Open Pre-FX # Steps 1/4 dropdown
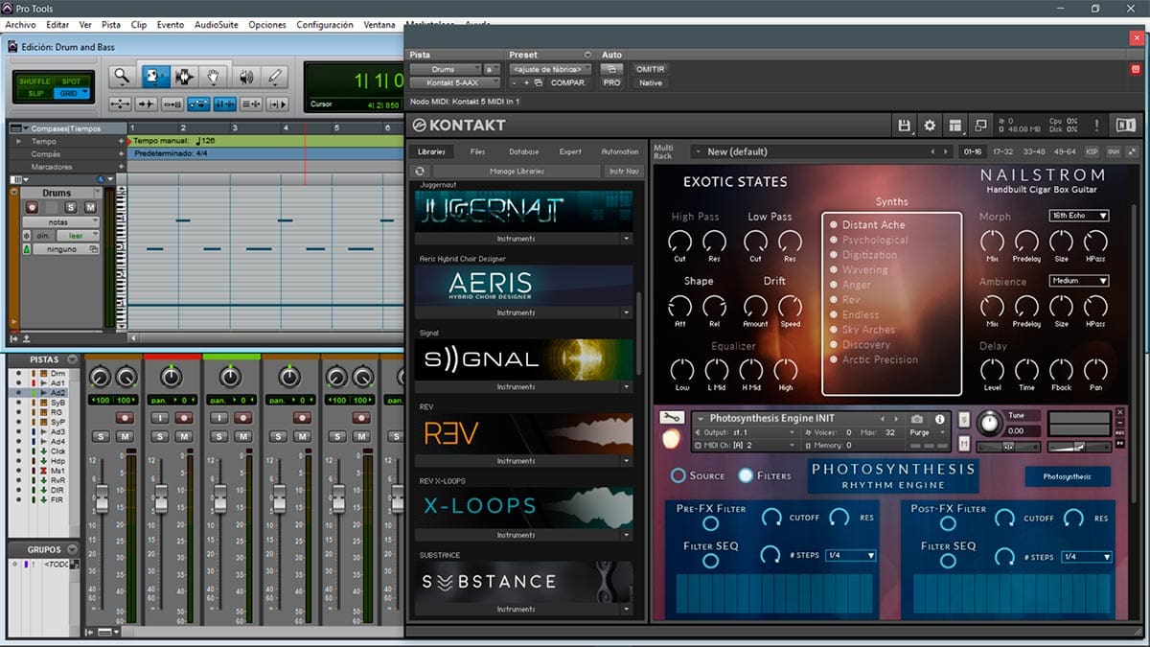This screenshot has width=1150, height=647. 851,556
